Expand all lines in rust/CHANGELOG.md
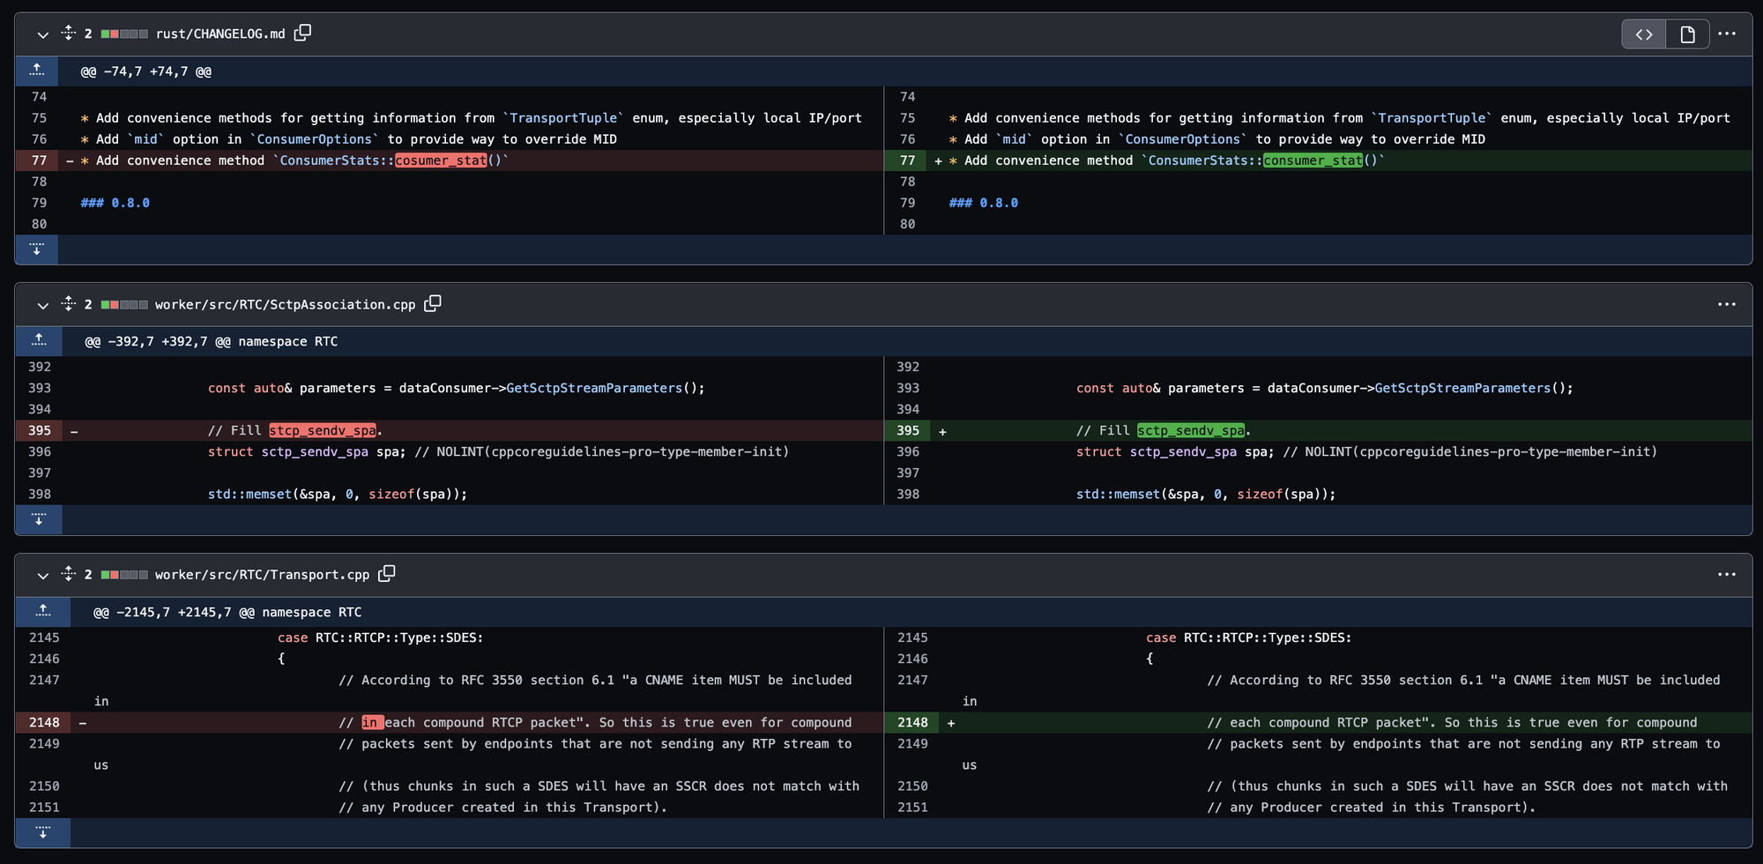This screenshot has width=1763, height=864. pos(69,34)
